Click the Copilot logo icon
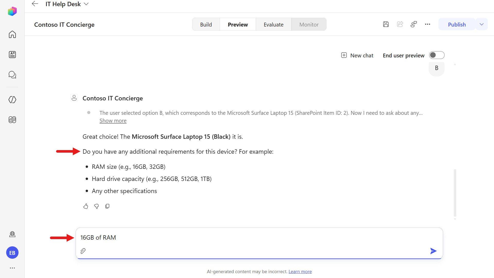 [12, 11]
